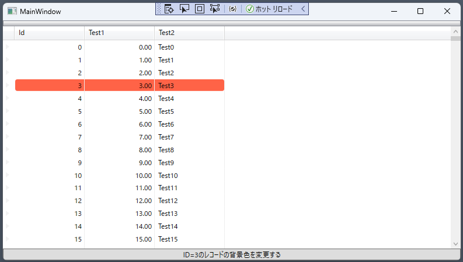Click the row indicator triangle for row 5

pyautogui.click(x=8, y=111)
